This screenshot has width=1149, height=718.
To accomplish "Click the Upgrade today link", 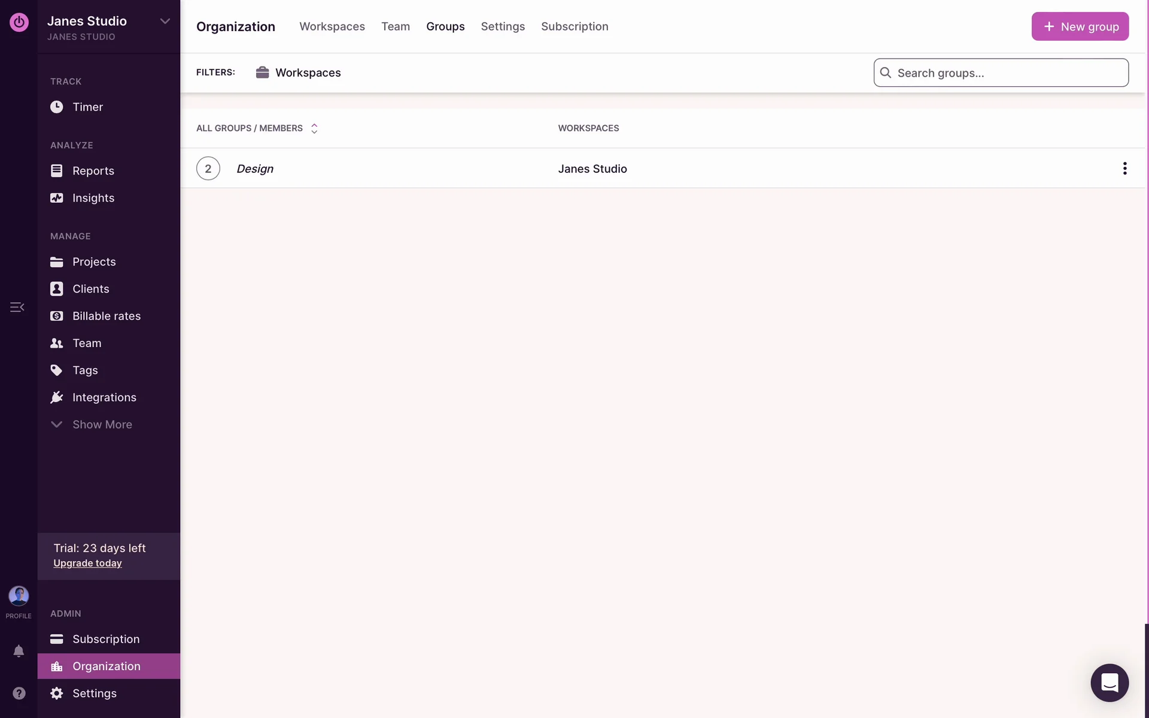I will pyautogui.click(x=87, y=563).
